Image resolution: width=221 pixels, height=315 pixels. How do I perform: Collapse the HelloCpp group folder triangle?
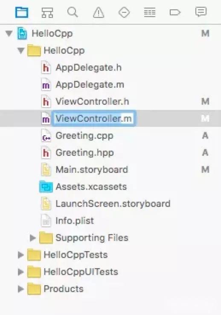pos(21,50)
